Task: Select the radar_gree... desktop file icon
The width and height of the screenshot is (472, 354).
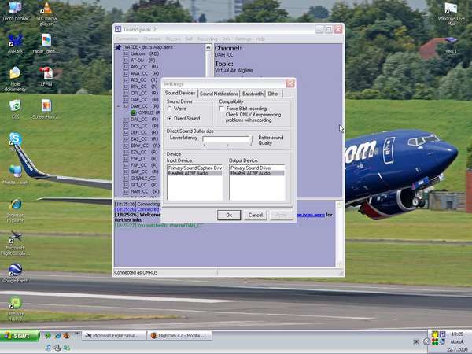Action: tap(46, 41)
